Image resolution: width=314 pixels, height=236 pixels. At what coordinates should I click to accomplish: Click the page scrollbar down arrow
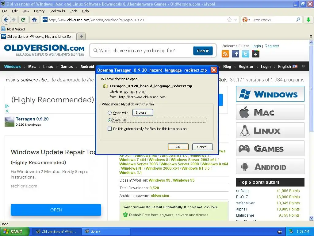[311, 218]
